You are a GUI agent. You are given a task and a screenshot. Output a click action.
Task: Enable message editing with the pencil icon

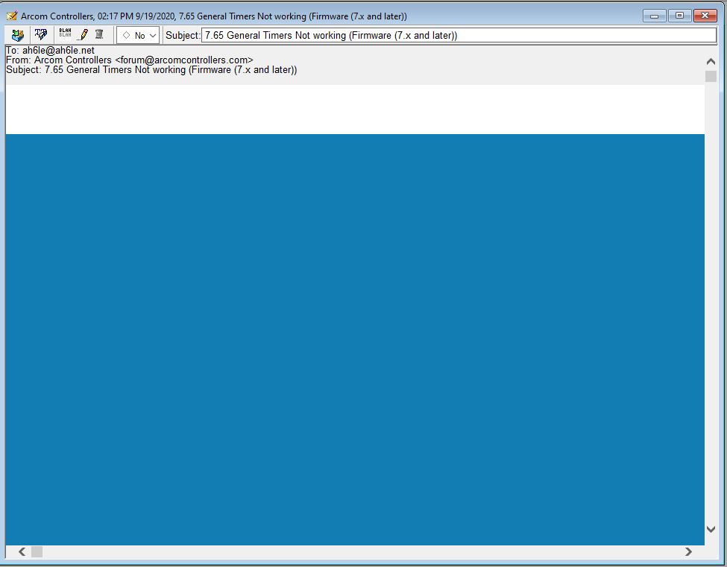point(84,35)
